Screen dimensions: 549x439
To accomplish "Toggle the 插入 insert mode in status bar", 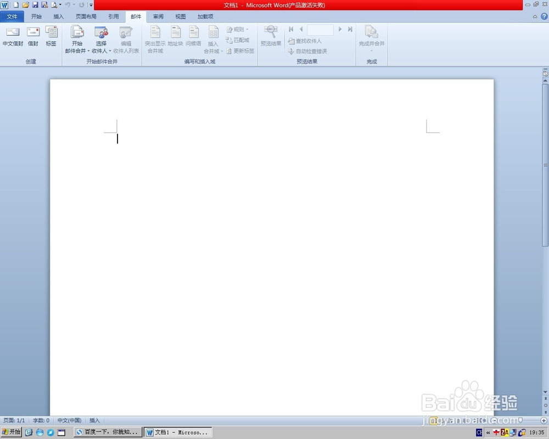I will pos(94,420).
